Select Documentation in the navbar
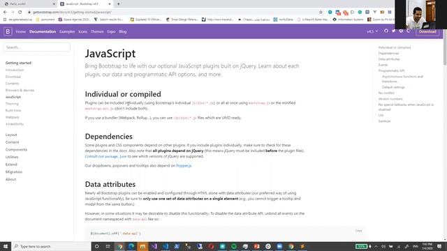 point(43,31)
